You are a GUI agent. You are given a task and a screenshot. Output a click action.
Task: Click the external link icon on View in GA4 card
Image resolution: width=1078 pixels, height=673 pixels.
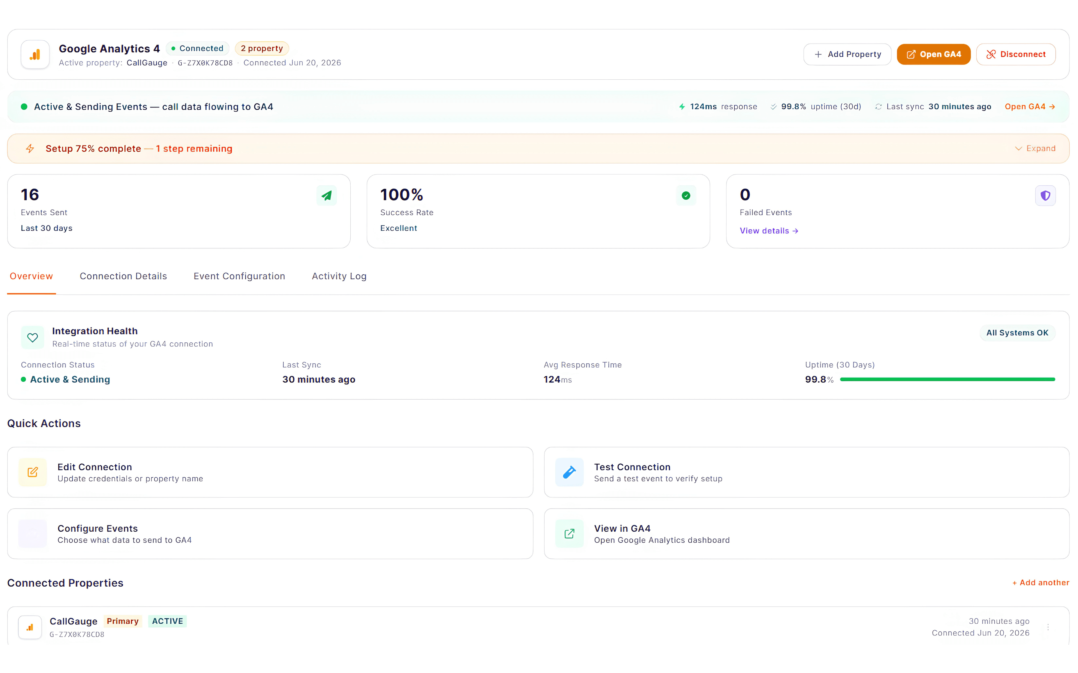(x=569, y=533)
